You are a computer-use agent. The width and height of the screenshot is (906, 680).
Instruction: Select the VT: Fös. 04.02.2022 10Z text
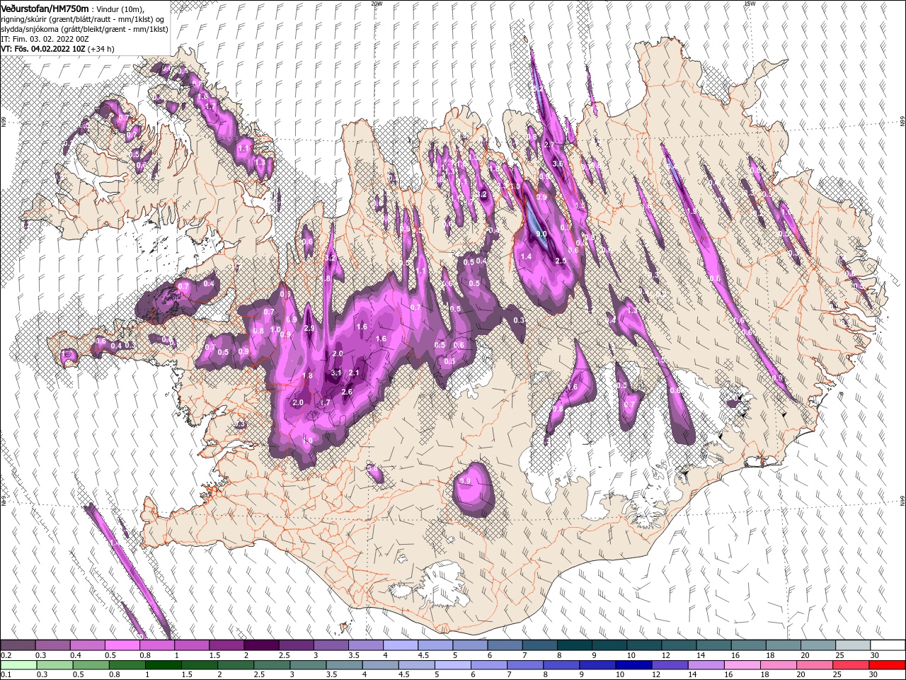(x=43, y=49)
